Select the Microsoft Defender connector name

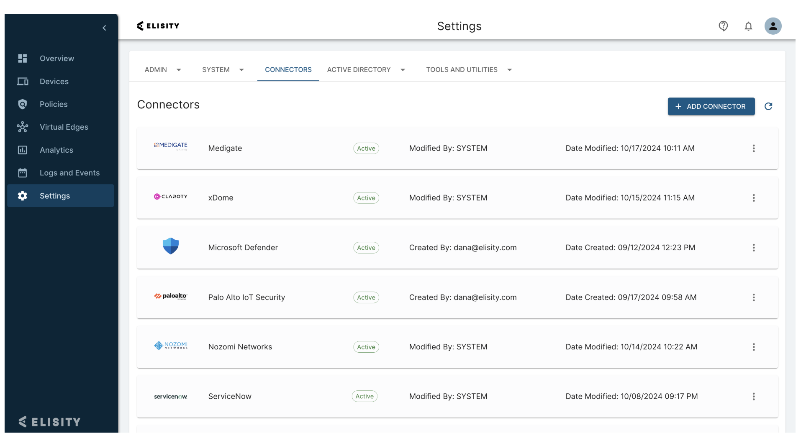tap(243, 248)
